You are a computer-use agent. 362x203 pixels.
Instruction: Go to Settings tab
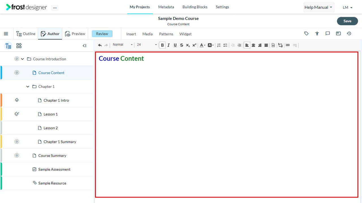tap(222, 7)
